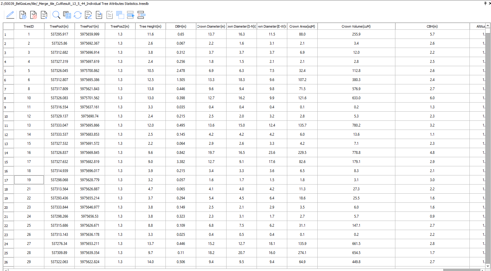Refresh the table with circular arrows icon
This screenshot has height=271, width=491.
pyautogui.click(x=78, y=15)
